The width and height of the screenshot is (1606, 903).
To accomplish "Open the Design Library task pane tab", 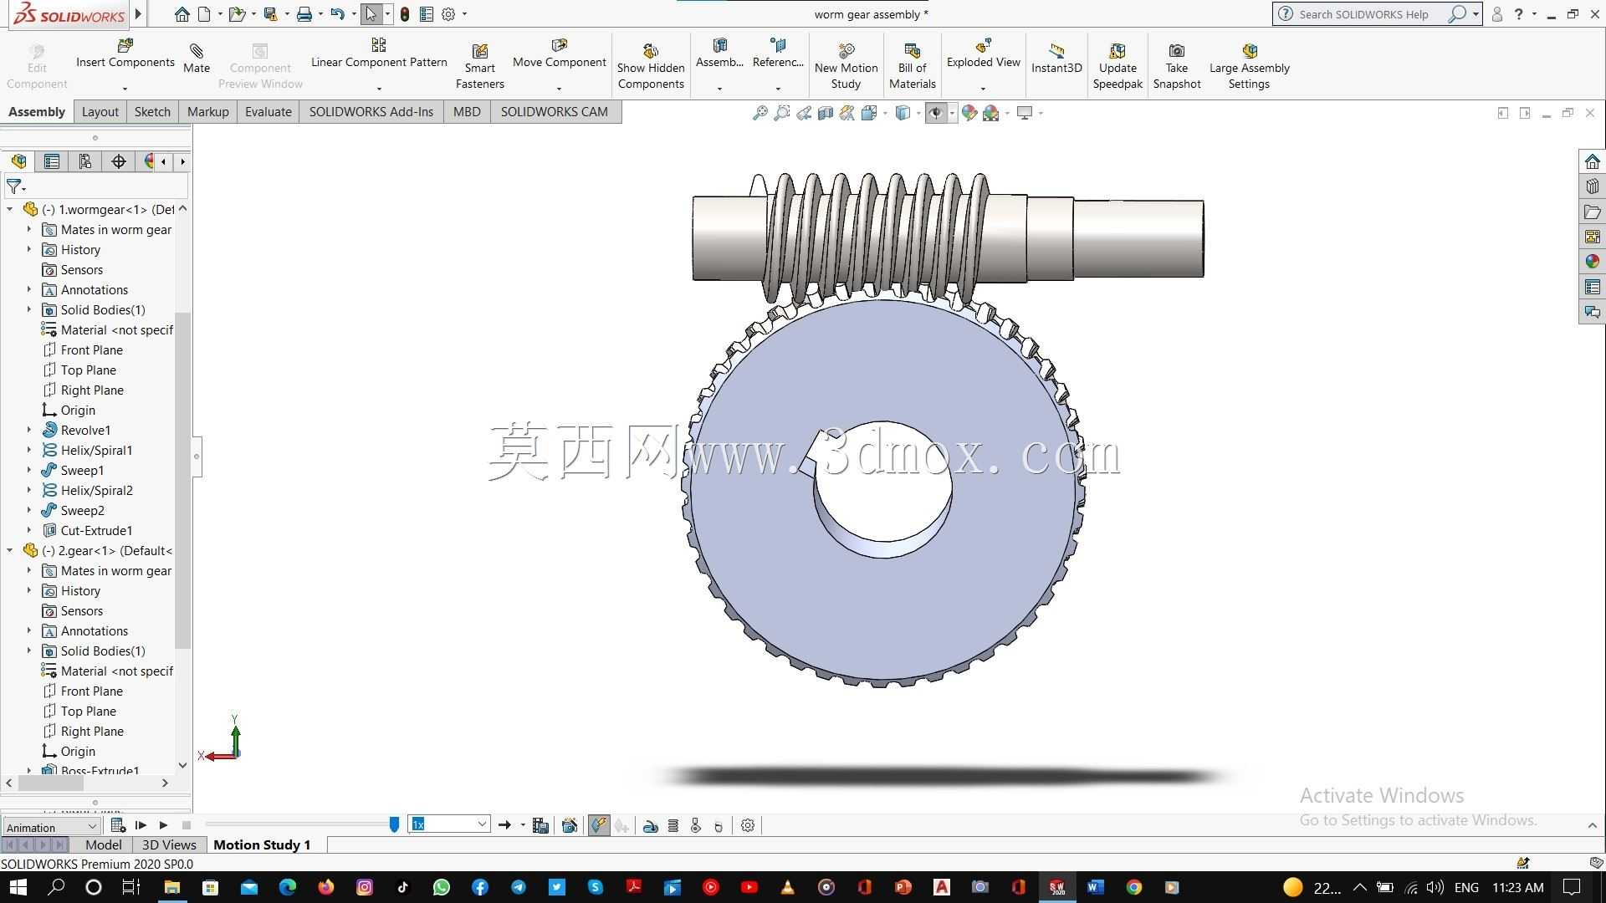I will coord(1592,186).
